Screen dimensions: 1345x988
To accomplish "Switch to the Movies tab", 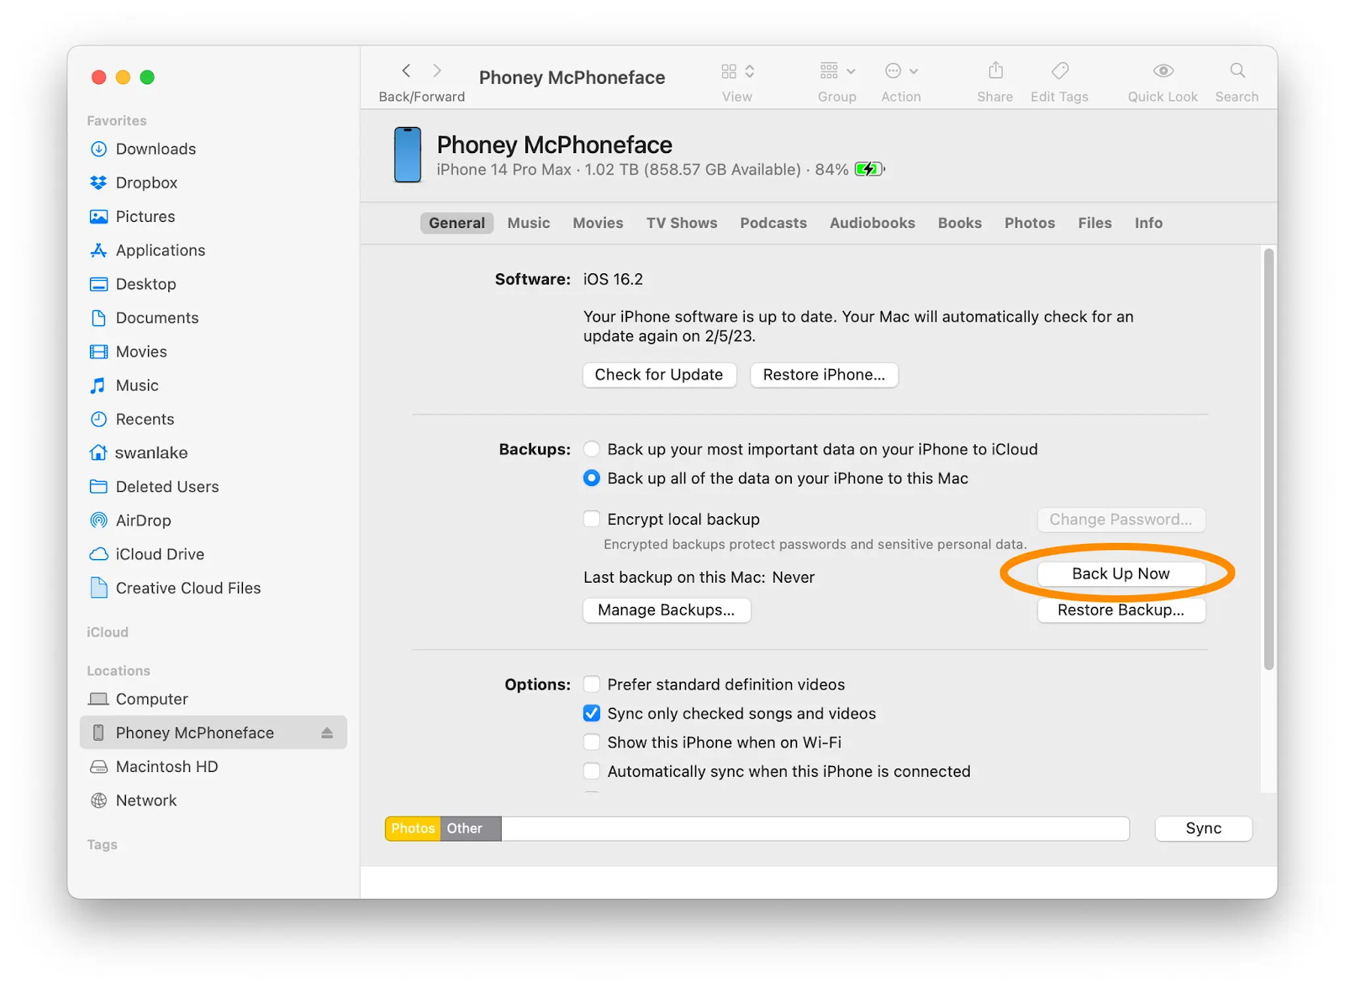I will click(x=598, y=223).
